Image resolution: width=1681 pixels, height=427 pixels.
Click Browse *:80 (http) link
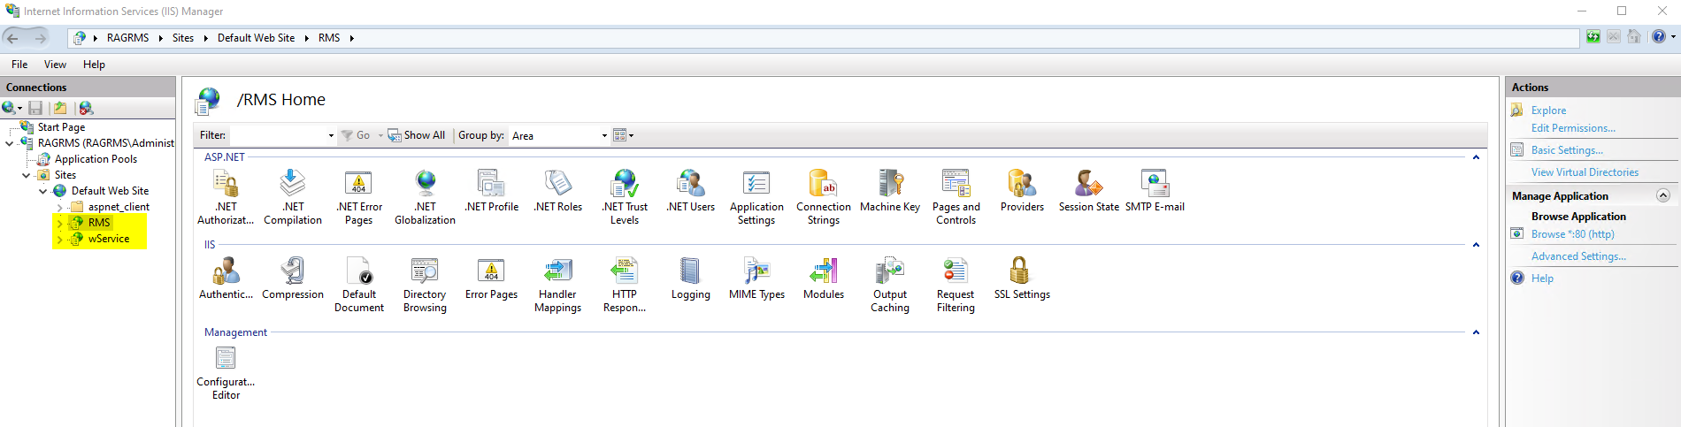(x=1572, y=234)
